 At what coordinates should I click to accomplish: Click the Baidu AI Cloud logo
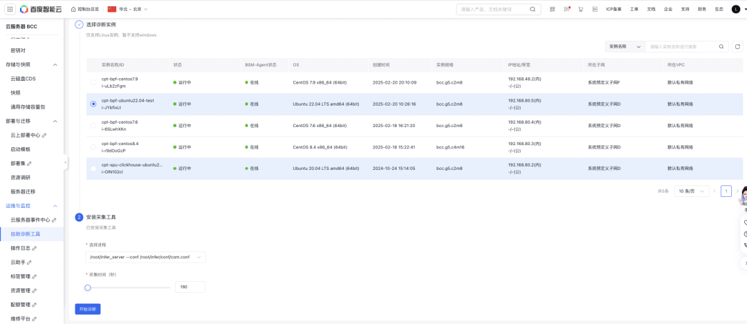tap(41, 9)
